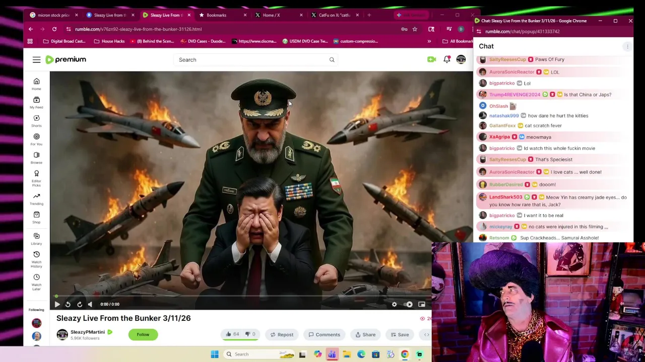This screenshot has width=645, height=362.
Task: Open Watch Later in the sidebar
Action: (x=36, y=282)
